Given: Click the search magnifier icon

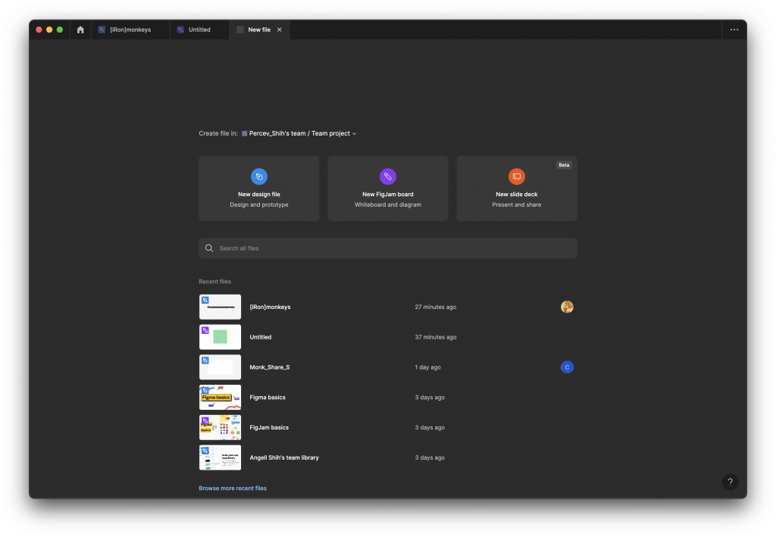Looking at the screenshot, I should point(209,248).
